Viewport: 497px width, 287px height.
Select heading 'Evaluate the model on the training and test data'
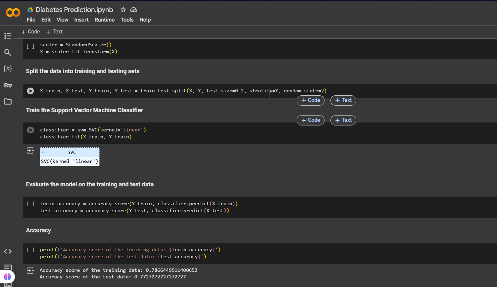[90, 184]
